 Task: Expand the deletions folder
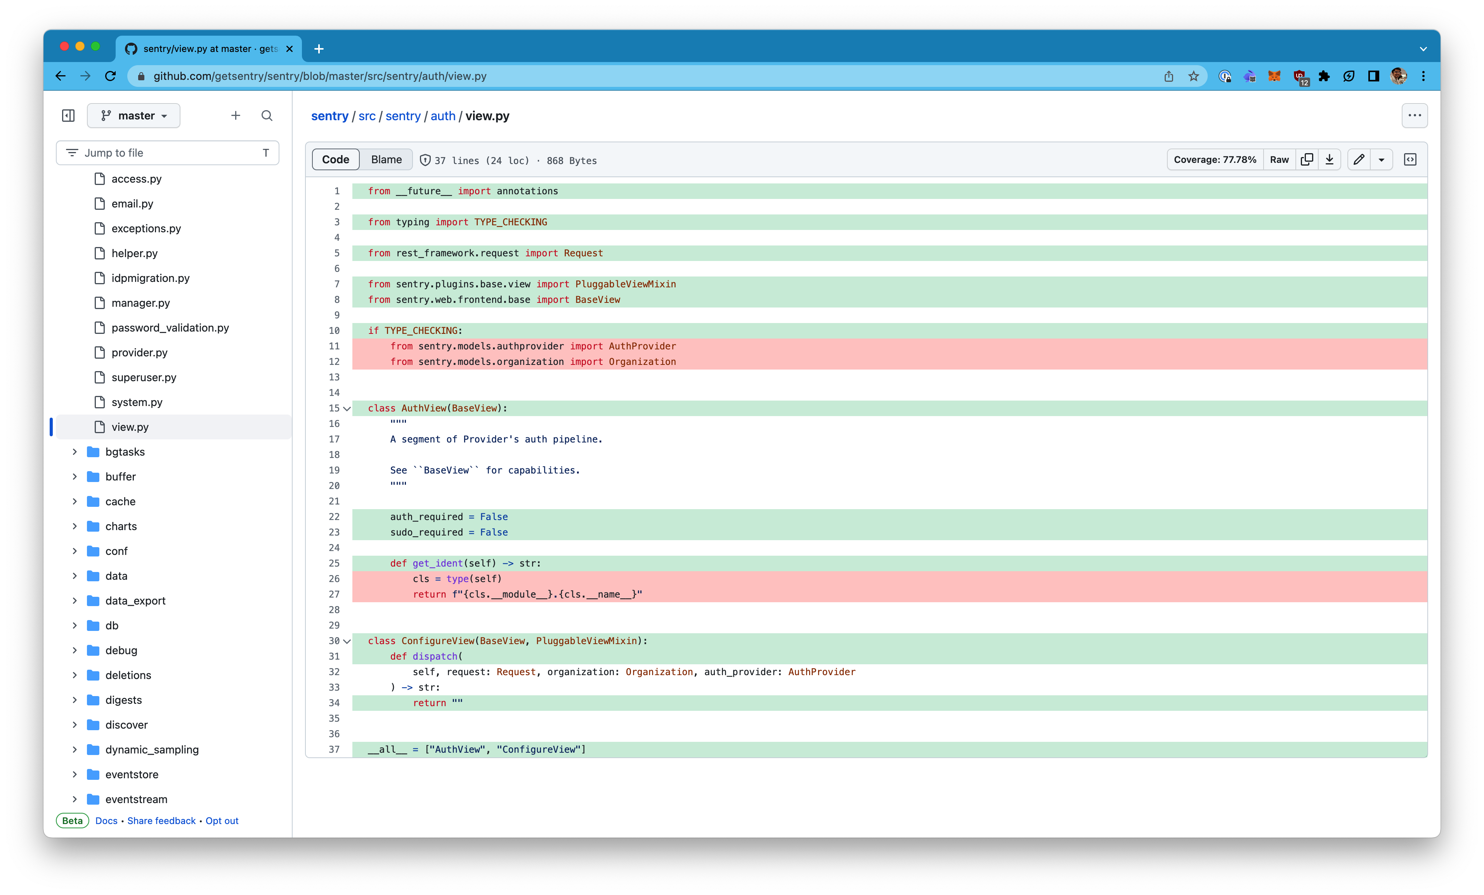[x=75, y=675]
